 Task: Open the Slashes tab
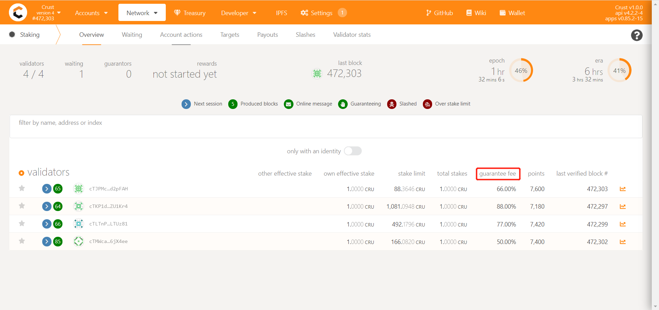click(x=305, y=35)
